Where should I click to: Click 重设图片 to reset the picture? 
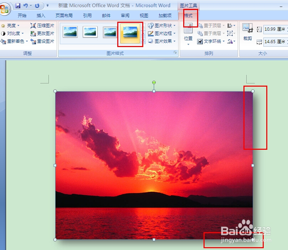pyautogui.click(x=42, y=41)
